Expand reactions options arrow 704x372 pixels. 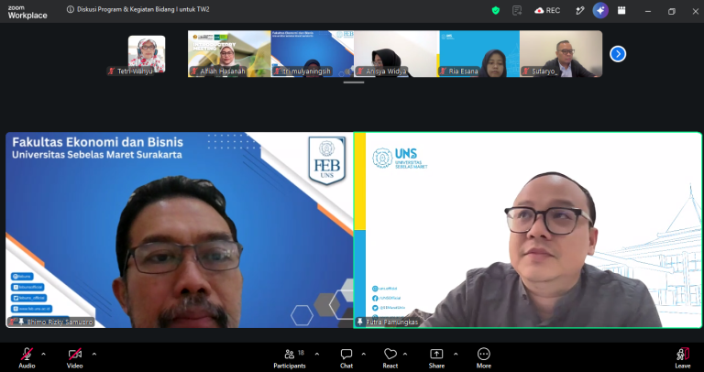[405, 354]
